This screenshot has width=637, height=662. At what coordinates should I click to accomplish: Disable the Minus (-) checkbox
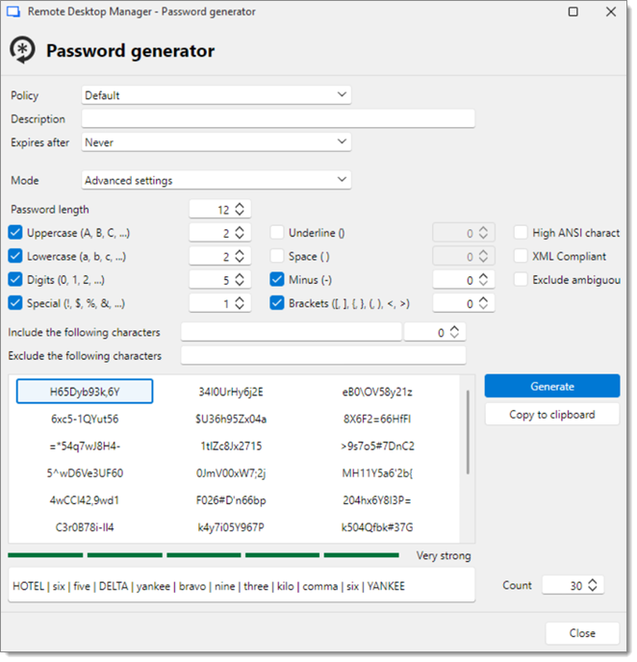[x=278, y=281]
